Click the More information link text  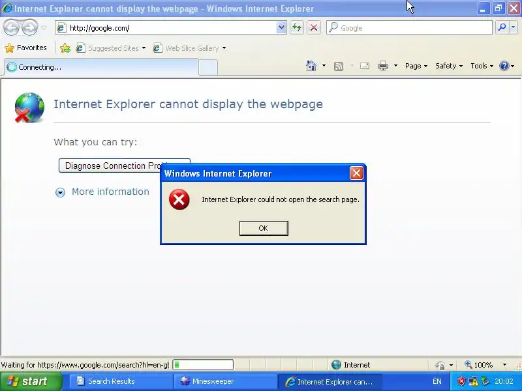(110, 192)
